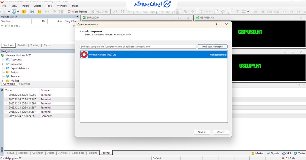
Task: Click the camera screenshot toolbar icon
Action: pyautogui.click(x=177, y=12)
